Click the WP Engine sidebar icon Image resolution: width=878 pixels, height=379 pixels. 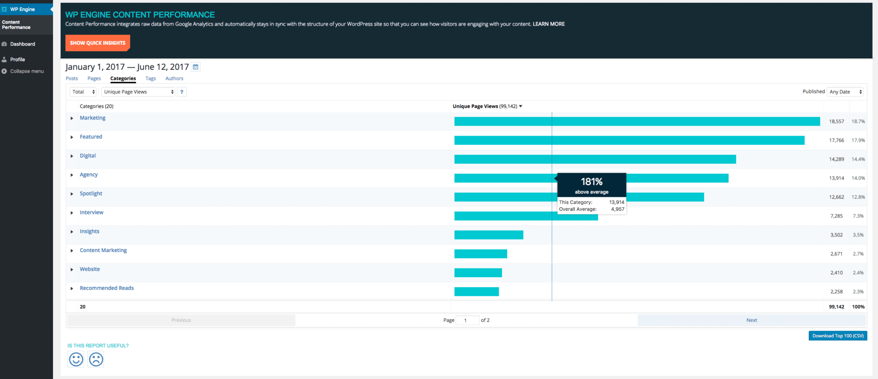coord(4,9)
